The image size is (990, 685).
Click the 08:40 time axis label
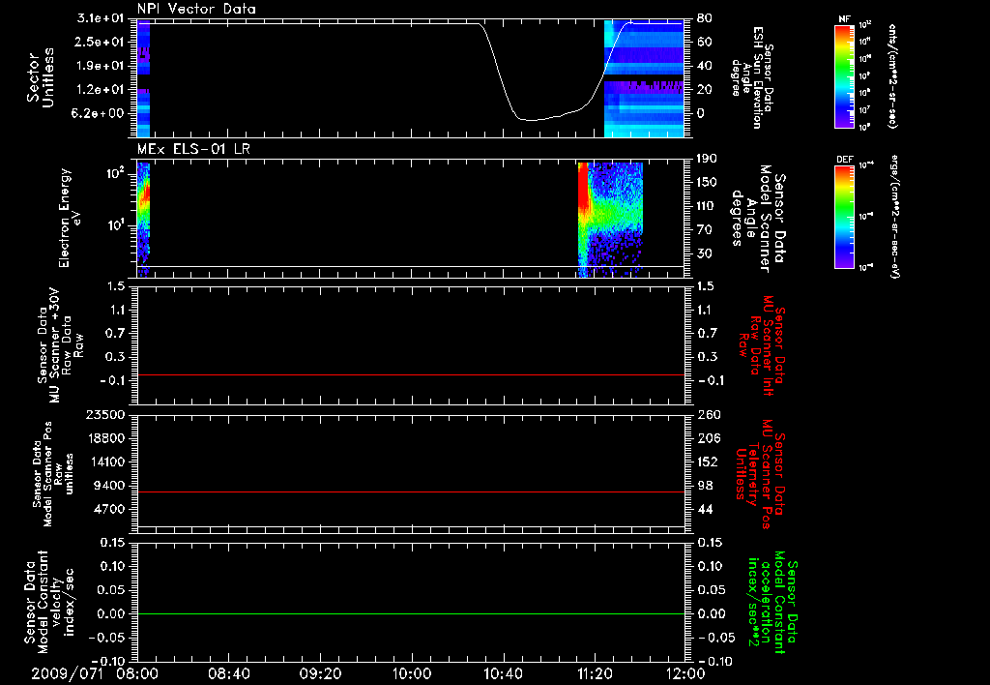pyautogui.click(x=228, y=673)
